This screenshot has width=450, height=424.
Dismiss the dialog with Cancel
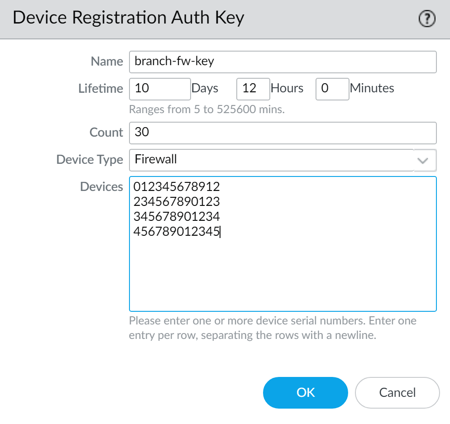(397, 393)
